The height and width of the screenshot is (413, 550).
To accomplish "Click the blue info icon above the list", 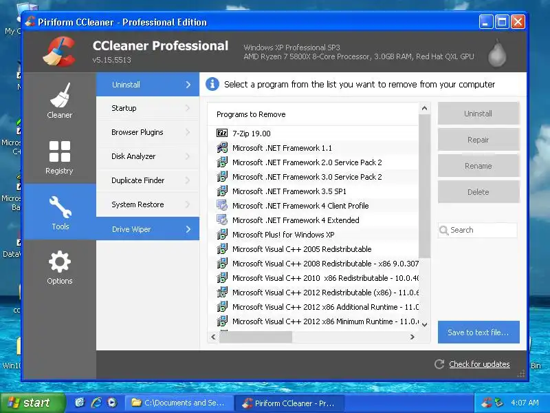I will pos(212,84).
